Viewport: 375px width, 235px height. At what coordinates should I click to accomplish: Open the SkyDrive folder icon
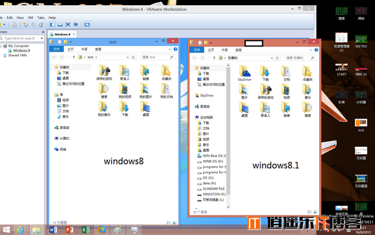[244, 71]
